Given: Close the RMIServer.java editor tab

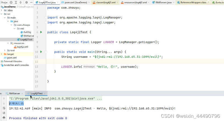Looking at the screenshot, I should coord(174,2).
